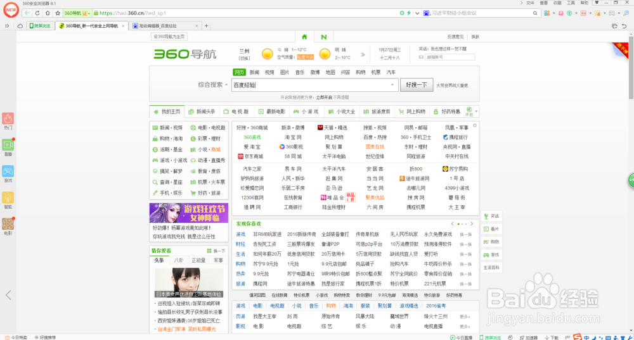This screenshot has width=634, height=340.
Task: Click the left arrow to collapse sidebar
Action: (x=8, y=295)
